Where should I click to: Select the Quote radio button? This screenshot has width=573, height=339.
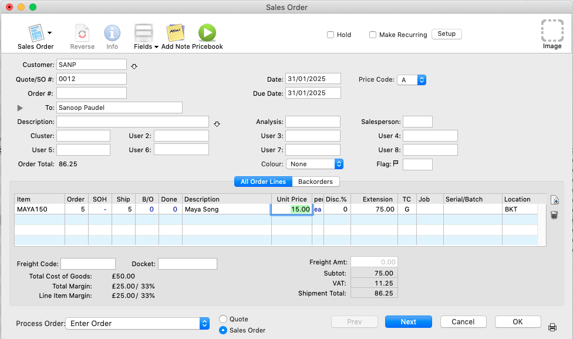[x=223, y=319]
